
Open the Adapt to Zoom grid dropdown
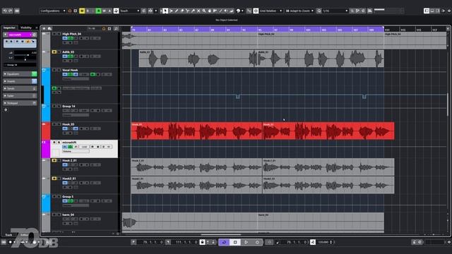coord(299,11)
